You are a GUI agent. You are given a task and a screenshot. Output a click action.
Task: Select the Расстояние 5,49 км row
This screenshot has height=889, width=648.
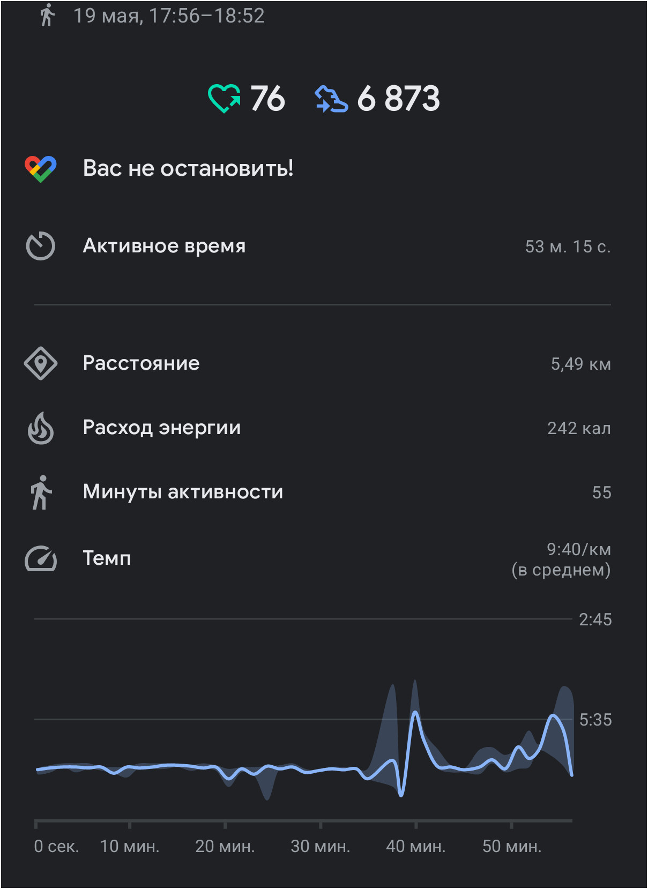click(x=324, y=364)
